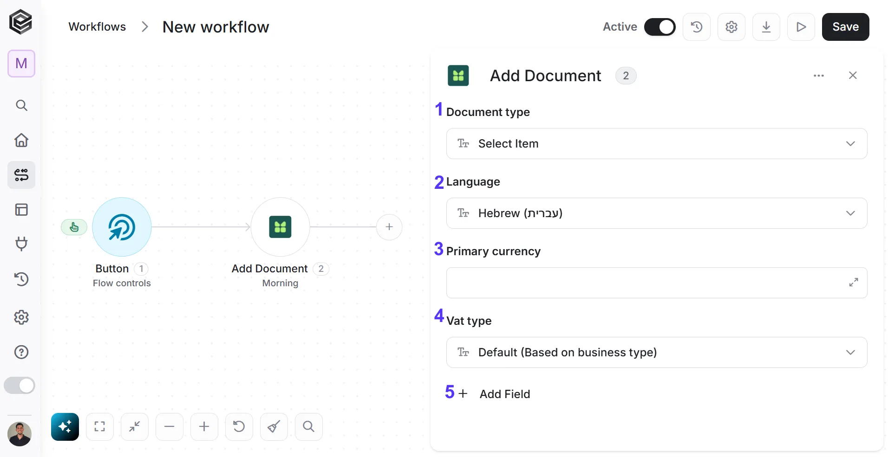Open the user profile photo

20,434
